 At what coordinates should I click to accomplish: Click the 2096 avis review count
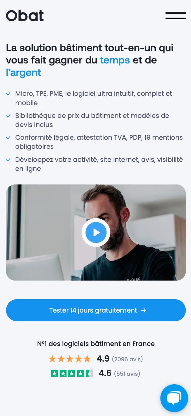click(x=127, y=359)
